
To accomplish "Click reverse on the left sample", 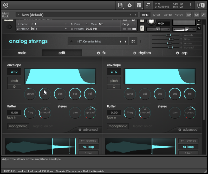I will [x=89, y=141].
